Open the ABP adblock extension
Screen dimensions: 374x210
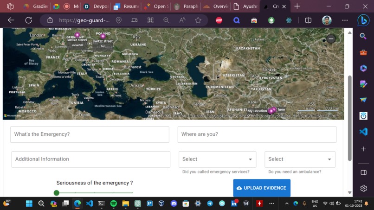pos(219,20)
